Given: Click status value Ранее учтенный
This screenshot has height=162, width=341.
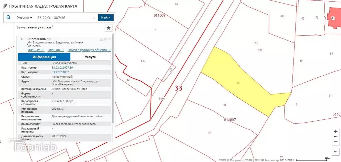Looking at the screenshot, I should [62, 77].
